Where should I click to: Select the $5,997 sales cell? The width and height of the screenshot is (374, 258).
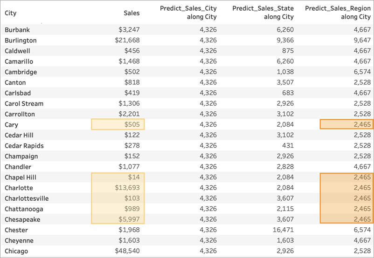(129, 219)
